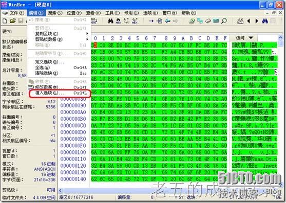The width and height of the screenshot is (286, 203).
Task: Click the Find Text binoculars icon
Action: pyautogui.click(x=110, y=21)
